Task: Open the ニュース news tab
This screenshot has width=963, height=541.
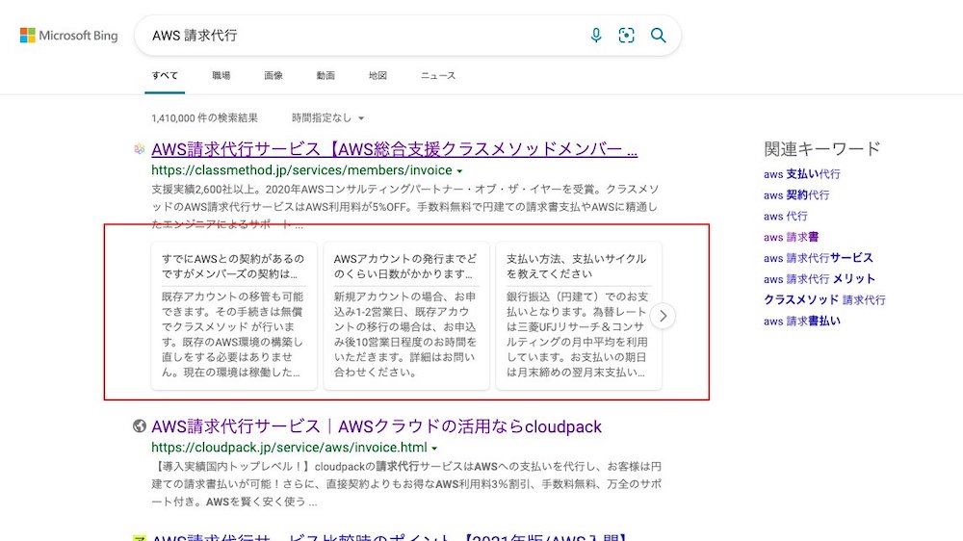Action: click(x=438, y=75)
